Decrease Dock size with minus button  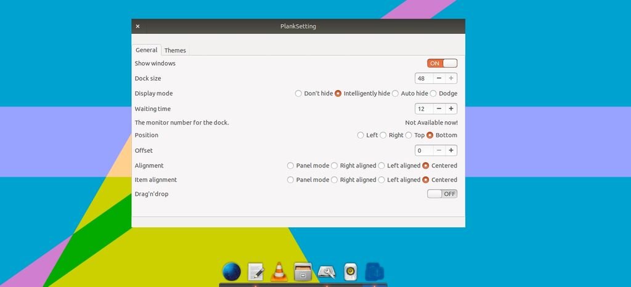[x=439, y=78]
